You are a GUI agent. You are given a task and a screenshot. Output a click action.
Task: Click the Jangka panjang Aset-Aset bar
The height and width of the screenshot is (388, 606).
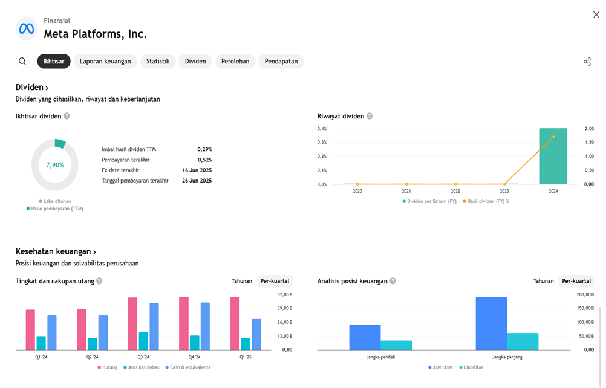coord(491,323)
